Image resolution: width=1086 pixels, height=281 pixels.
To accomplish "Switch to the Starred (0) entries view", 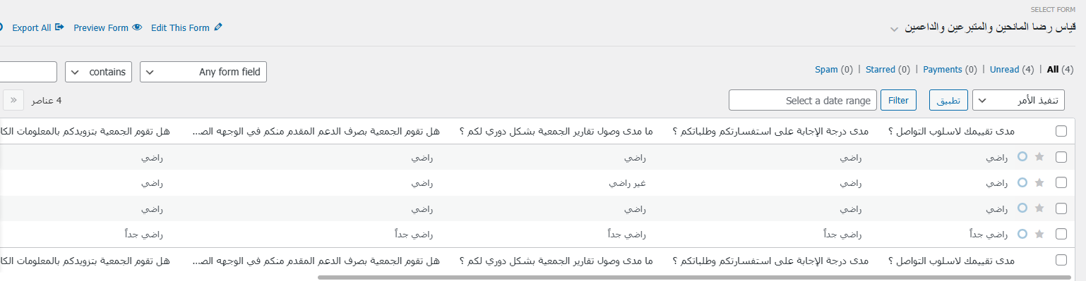I will point(888,70).
